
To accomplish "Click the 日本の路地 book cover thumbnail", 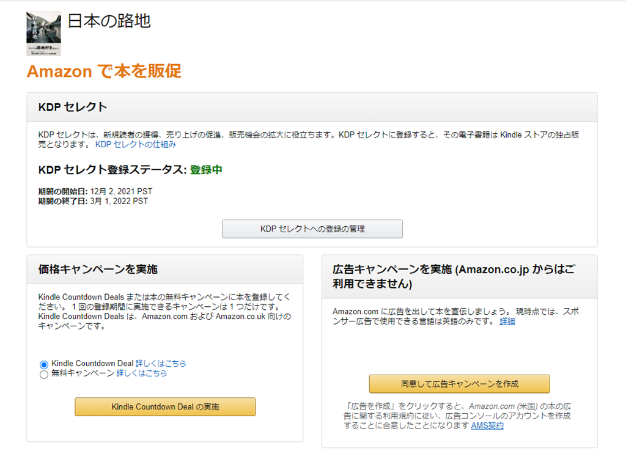I will click(43, 33).
